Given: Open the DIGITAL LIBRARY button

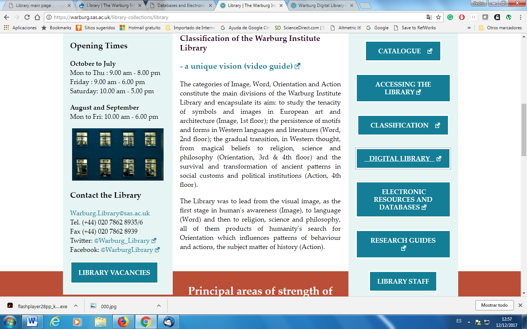Looking at the screenshot, I should coord(403,159).
